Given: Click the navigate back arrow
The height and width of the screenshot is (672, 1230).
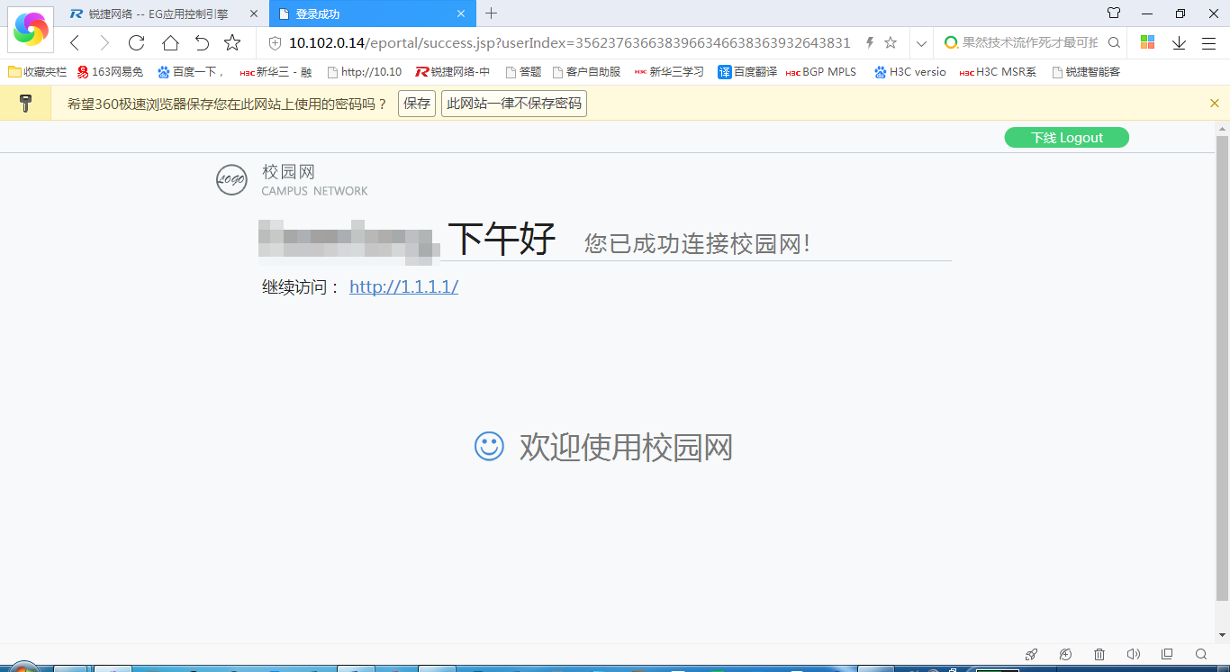Looking at the screenshot, I should coord(75,42).
